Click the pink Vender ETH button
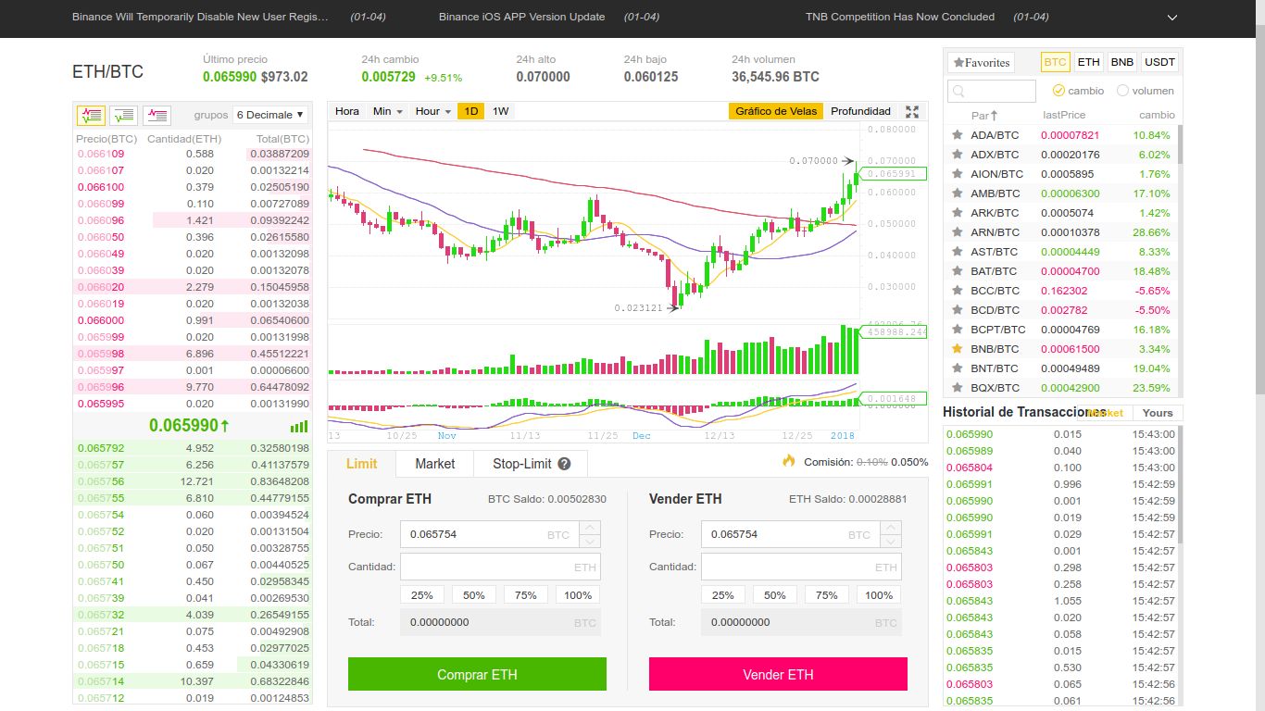Screen dimensions: 1265x711 tap(778, 674)
